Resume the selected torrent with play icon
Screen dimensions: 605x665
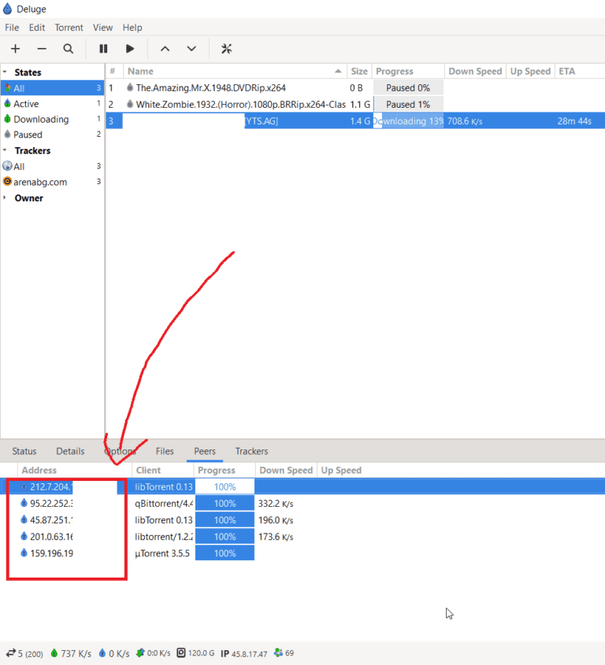130,49
